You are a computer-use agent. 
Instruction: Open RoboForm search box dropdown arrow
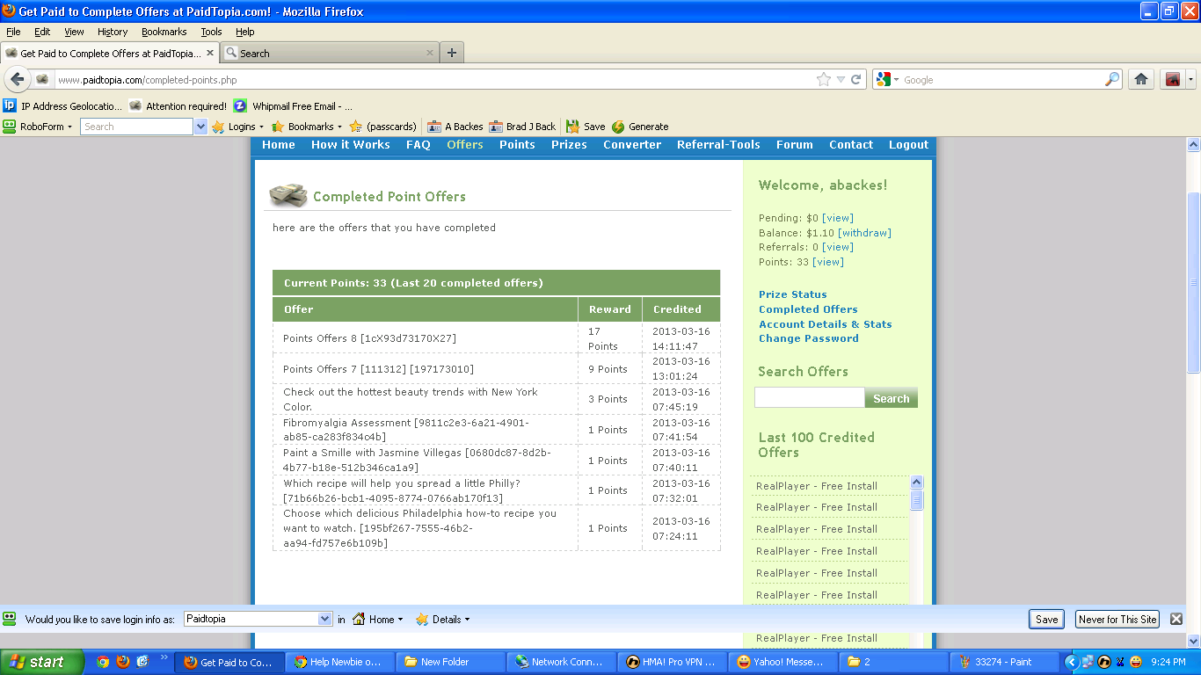click(x=200, y=127)
